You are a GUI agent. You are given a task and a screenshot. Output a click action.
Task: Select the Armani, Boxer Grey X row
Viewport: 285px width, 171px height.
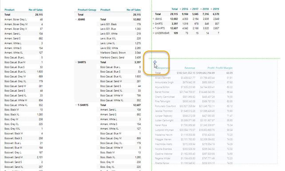22,29
